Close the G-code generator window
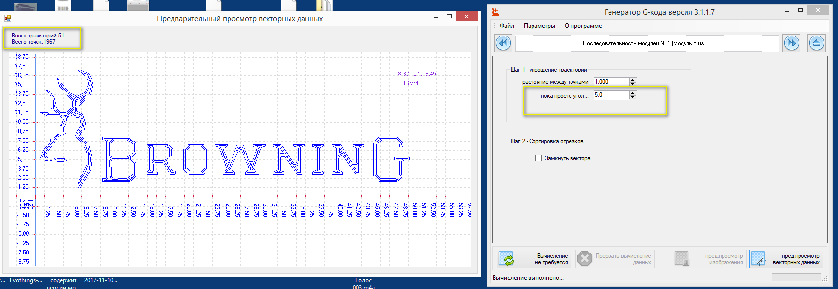 click(x=818, y=10)
